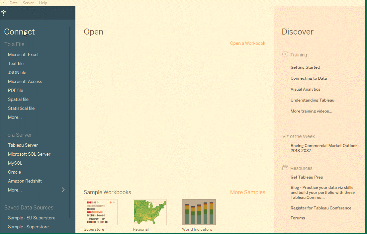Click Register for Tableau Conference link
The image size is (367, 234).
coord(321,208)
